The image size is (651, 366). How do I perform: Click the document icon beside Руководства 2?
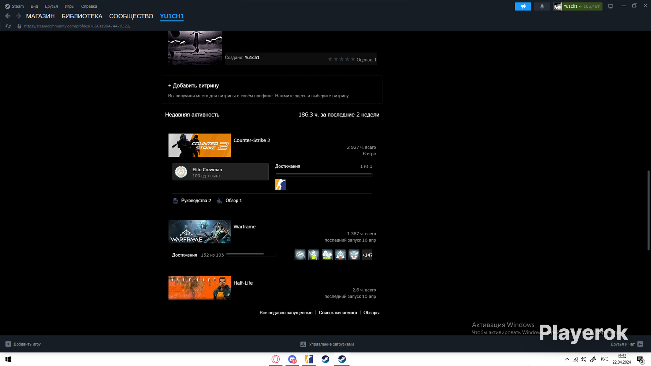tap(175, 201)
